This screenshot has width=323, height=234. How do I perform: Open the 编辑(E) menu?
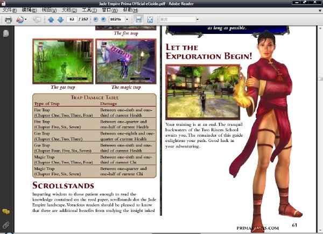click(29, 10)
